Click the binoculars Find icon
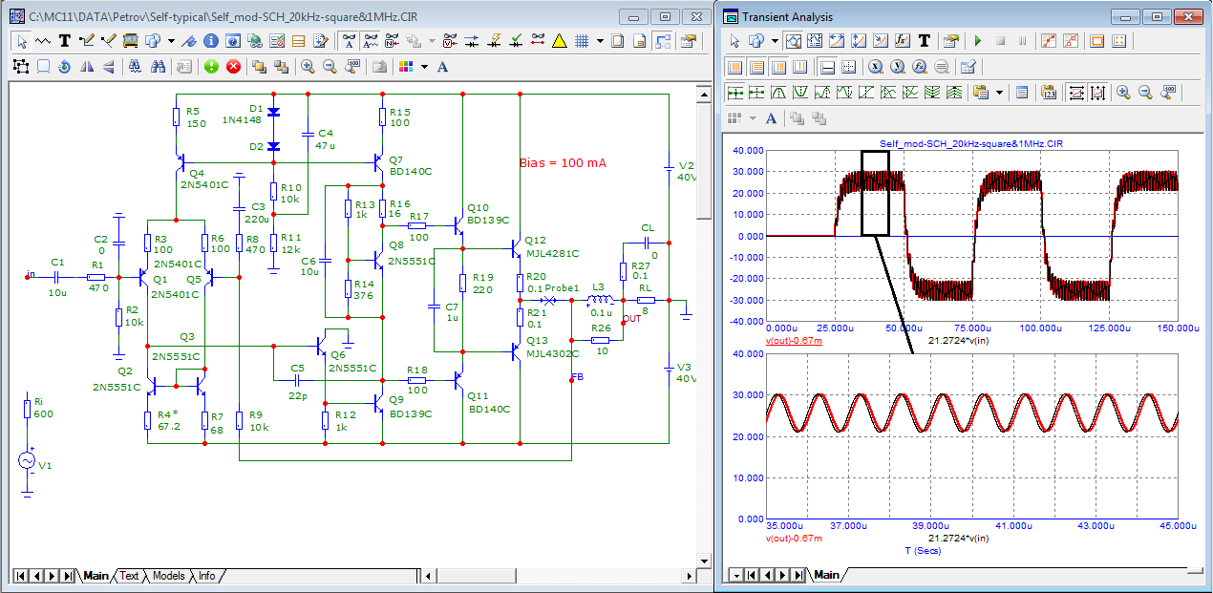Screen dimensions: 1213x593 158,67
